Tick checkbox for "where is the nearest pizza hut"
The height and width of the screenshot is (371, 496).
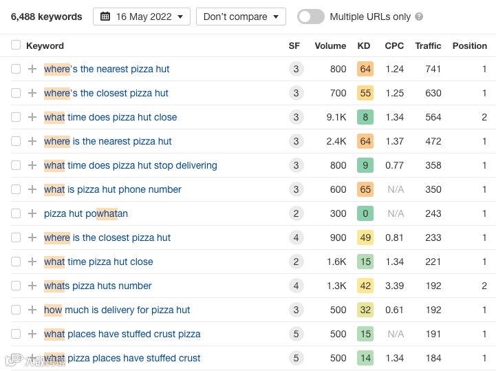click(x=16, y=141)
